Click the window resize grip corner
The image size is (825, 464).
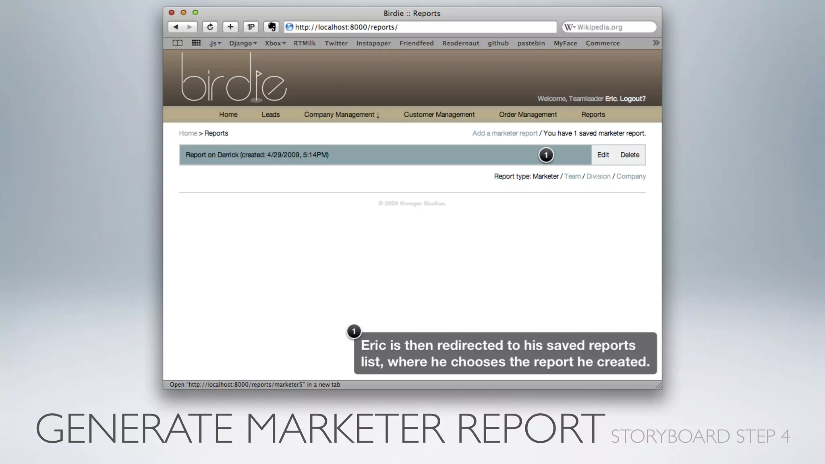point(658,385)
